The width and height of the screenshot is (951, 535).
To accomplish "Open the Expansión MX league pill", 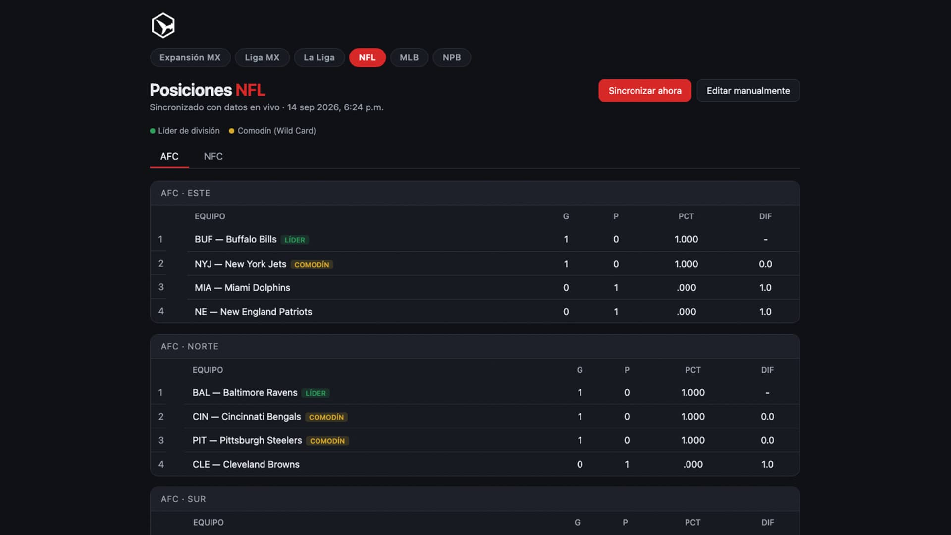I will click(x=190, y=57).
